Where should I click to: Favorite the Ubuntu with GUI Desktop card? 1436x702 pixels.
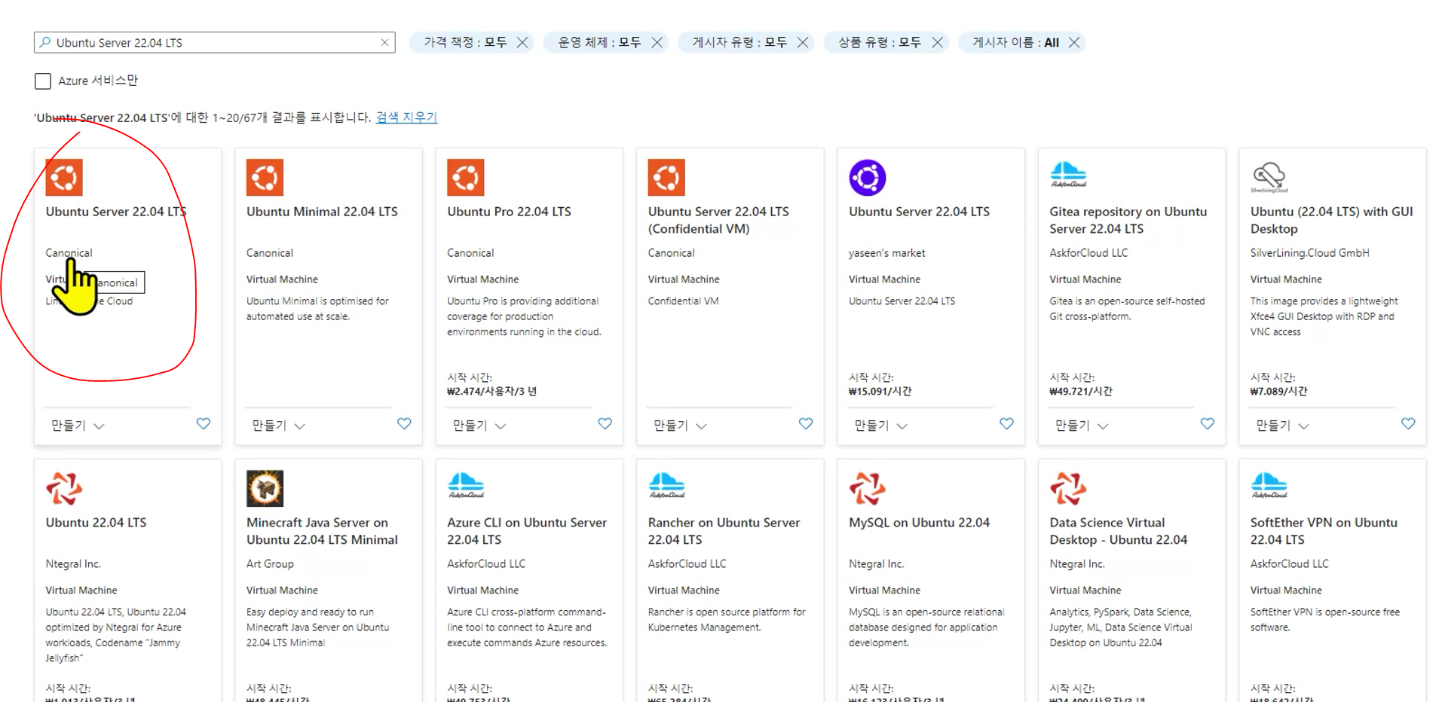pos(1408,424)
